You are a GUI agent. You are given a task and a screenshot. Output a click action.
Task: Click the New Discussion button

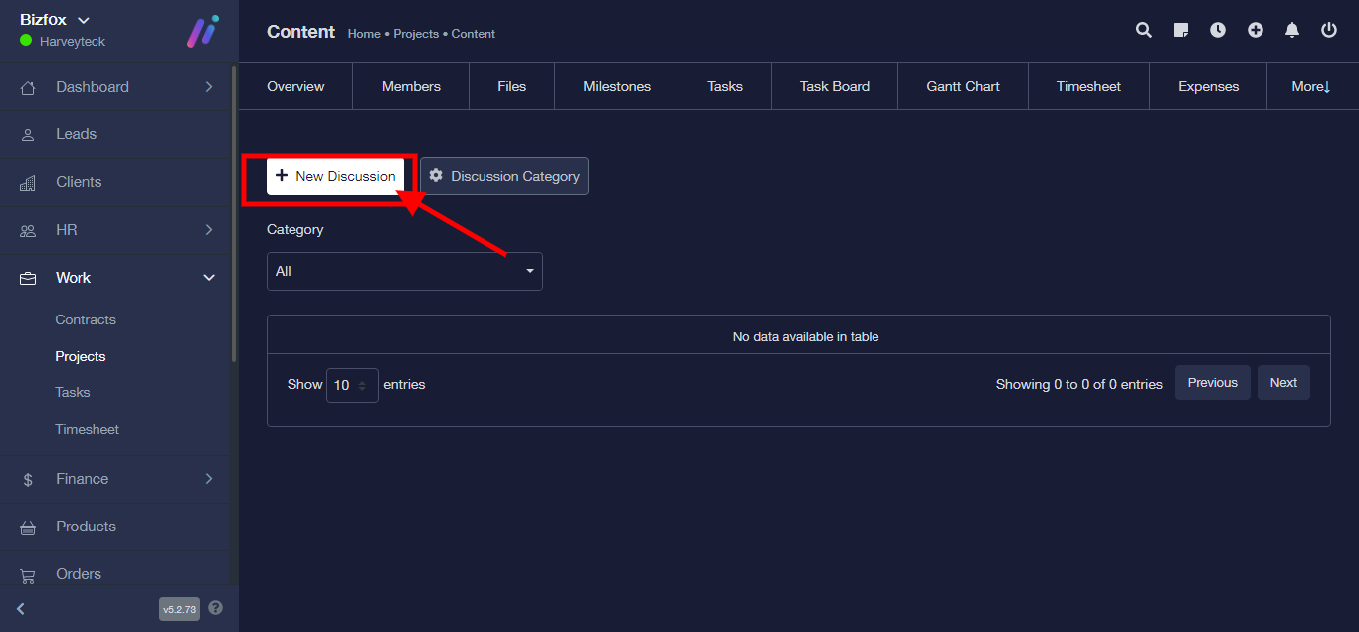coord(335,176)
